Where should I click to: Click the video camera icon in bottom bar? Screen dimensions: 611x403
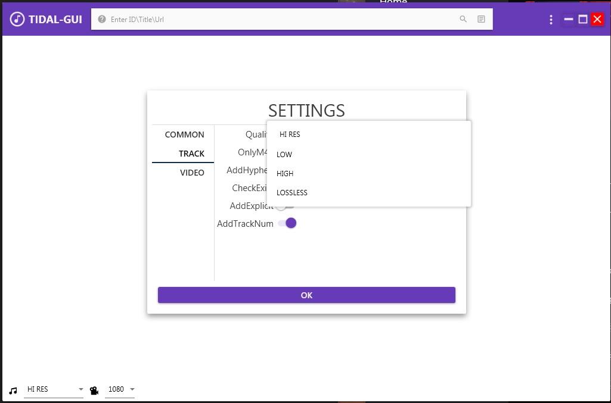(94, 390)
